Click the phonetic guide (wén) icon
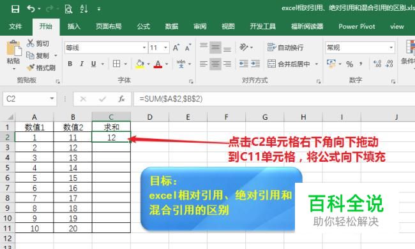Screen dimensions: 415x249 click(x=181, y=64)
